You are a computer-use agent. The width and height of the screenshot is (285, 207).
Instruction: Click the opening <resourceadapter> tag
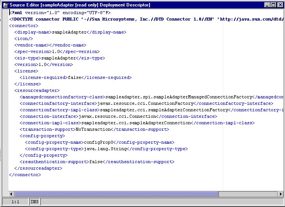37,90
